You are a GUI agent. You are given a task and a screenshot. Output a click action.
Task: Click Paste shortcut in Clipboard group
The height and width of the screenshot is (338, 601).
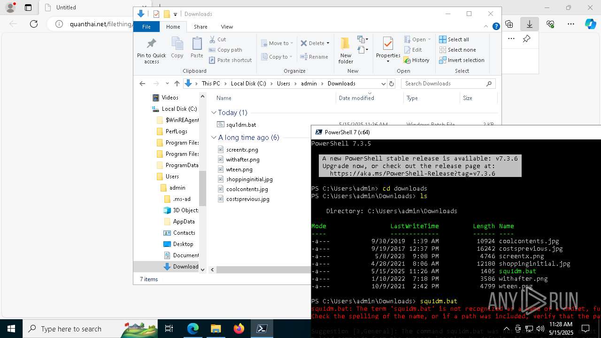coord(231,60)
